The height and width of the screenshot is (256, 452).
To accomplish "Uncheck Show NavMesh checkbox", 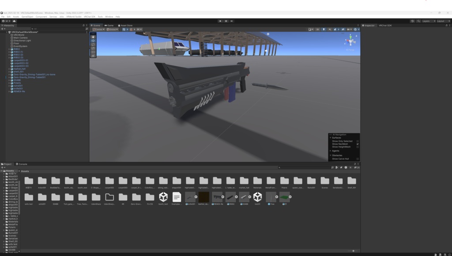I will point(358,144).
